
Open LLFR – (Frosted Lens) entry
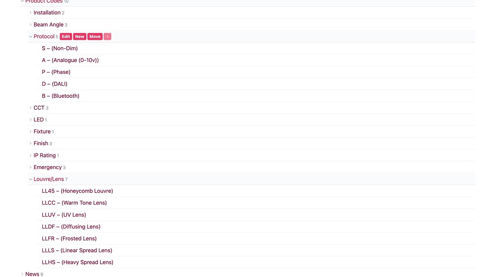(69, 239)
